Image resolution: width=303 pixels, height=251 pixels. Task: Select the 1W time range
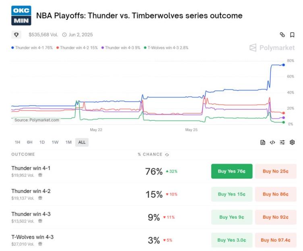click(x=55, y=142)
